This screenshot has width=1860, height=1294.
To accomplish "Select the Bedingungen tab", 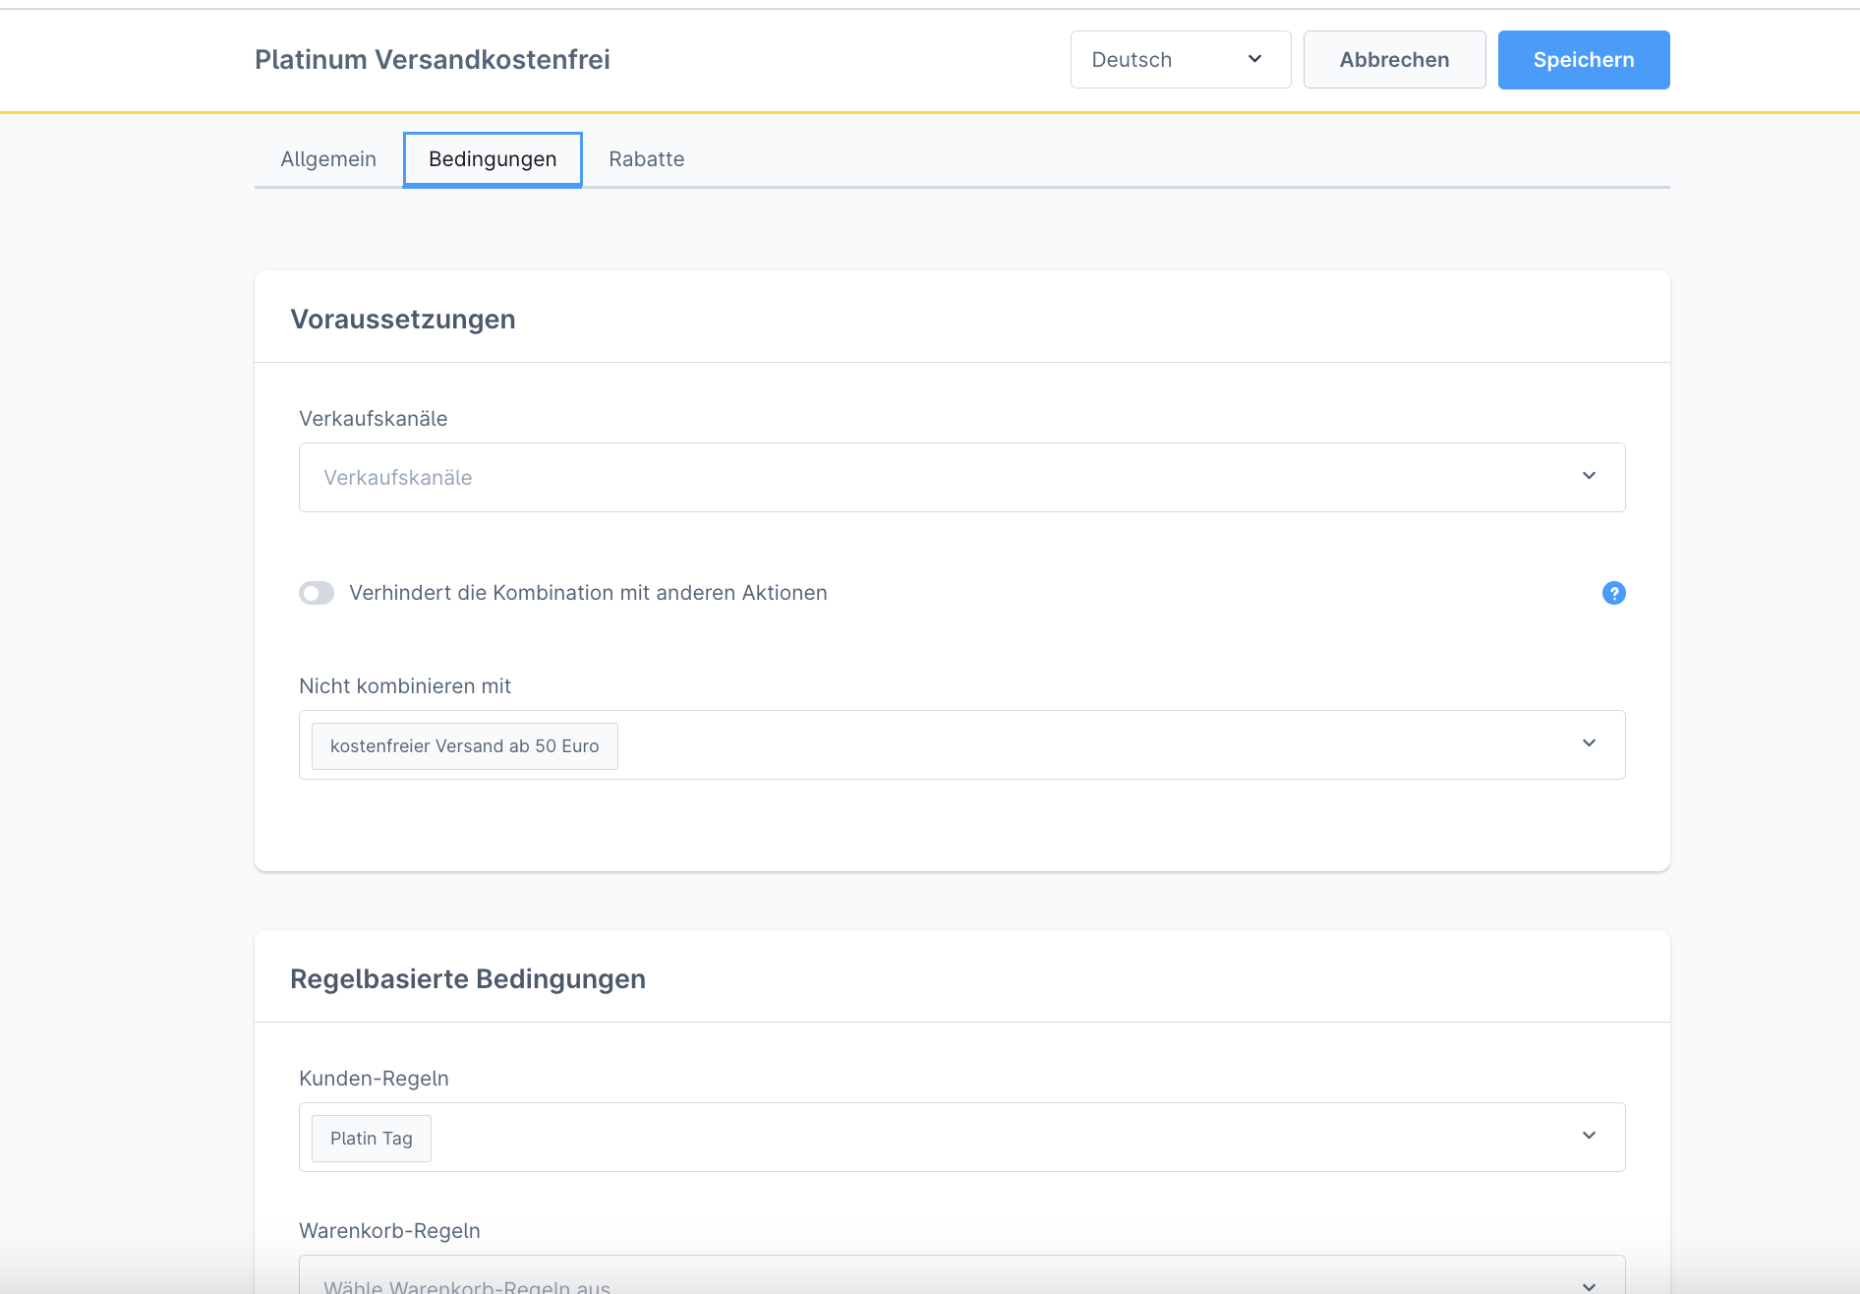I will 493,159.
